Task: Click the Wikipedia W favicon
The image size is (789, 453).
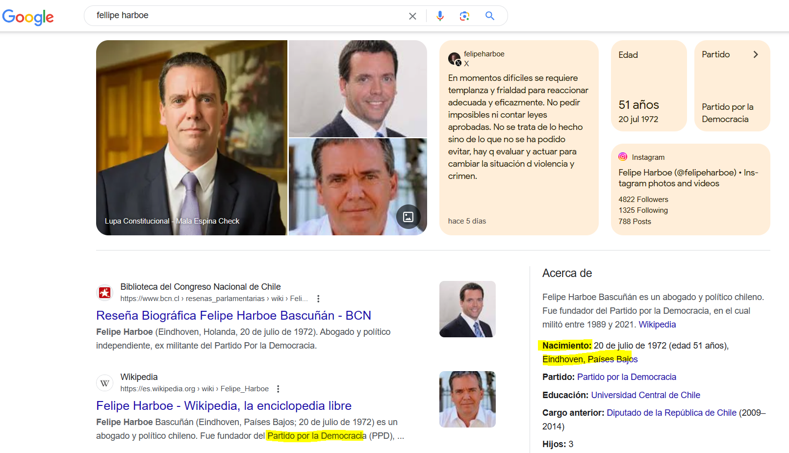Action: point(104,383)
